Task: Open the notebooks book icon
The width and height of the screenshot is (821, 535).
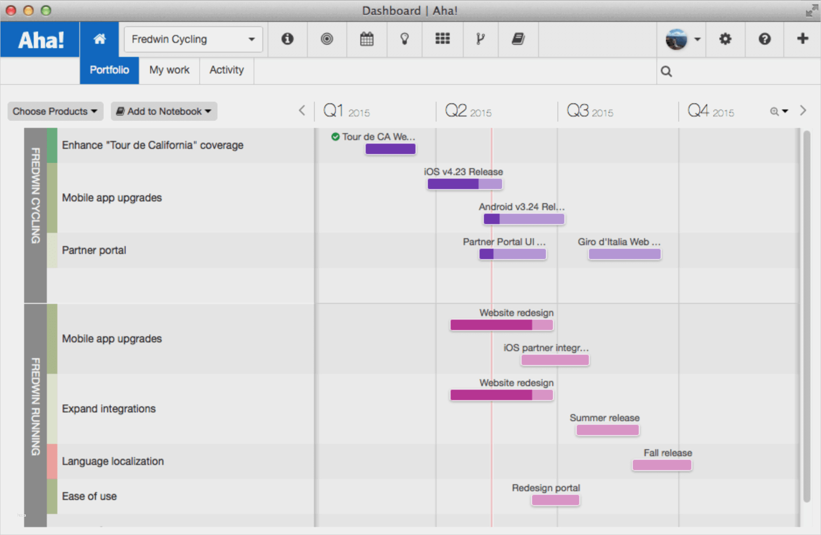Action: pos(518,39)
